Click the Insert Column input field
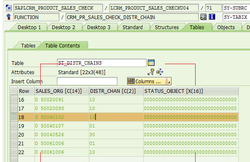Screen dimensions: 250x162 [87, 81]
